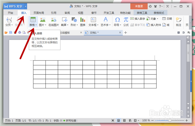This screenshot has height=126, width=195.
Task: Expand the 图片 dropdown arrow
Action: click(45, 25)
